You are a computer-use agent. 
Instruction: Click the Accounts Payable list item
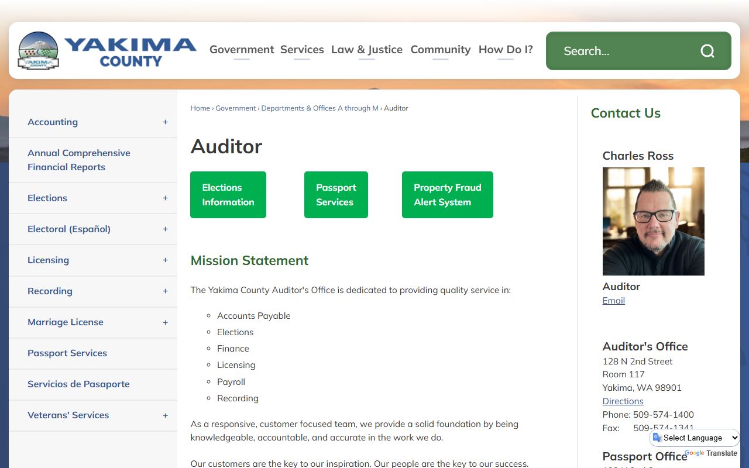click(254, 316)
